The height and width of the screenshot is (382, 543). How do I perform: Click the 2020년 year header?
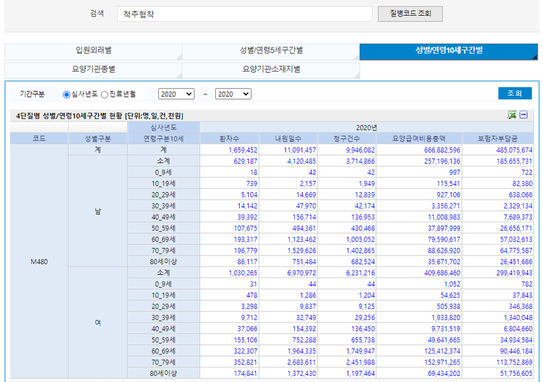coord(366,127)
